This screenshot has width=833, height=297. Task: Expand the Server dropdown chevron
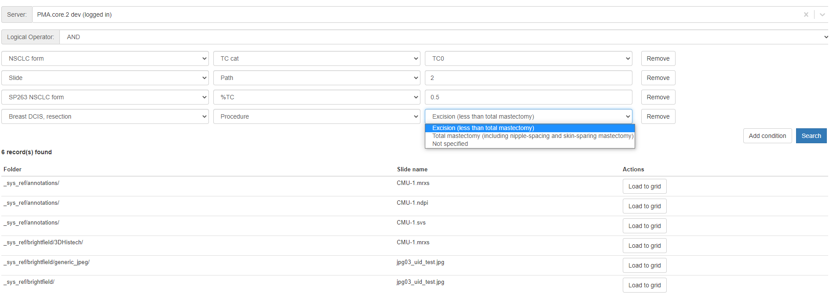pyautogui.click(x=822, y=14)
